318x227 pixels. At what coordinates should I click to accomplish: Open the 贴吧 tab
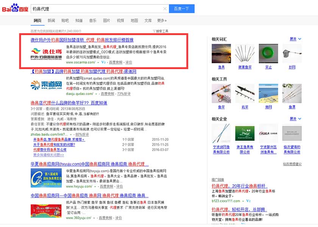pos(65,20)
